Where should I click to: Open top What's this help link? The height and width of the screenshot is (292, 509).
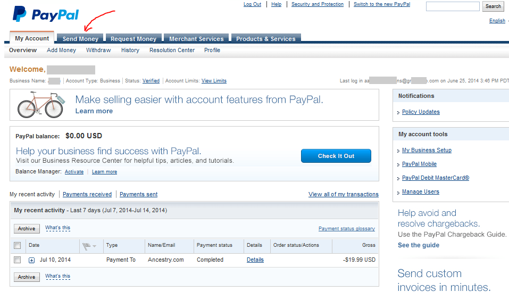point(58,228)
